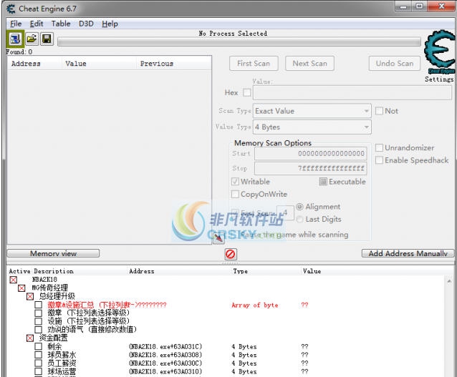457x377 pixels.
Task: Select the Alignment radio button
Action: (x=299, y=207)
